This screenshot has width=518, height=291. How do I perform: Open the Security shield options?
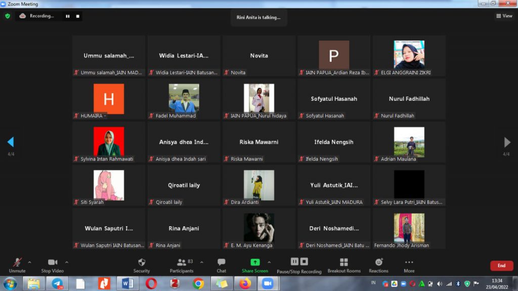point(142,265)
